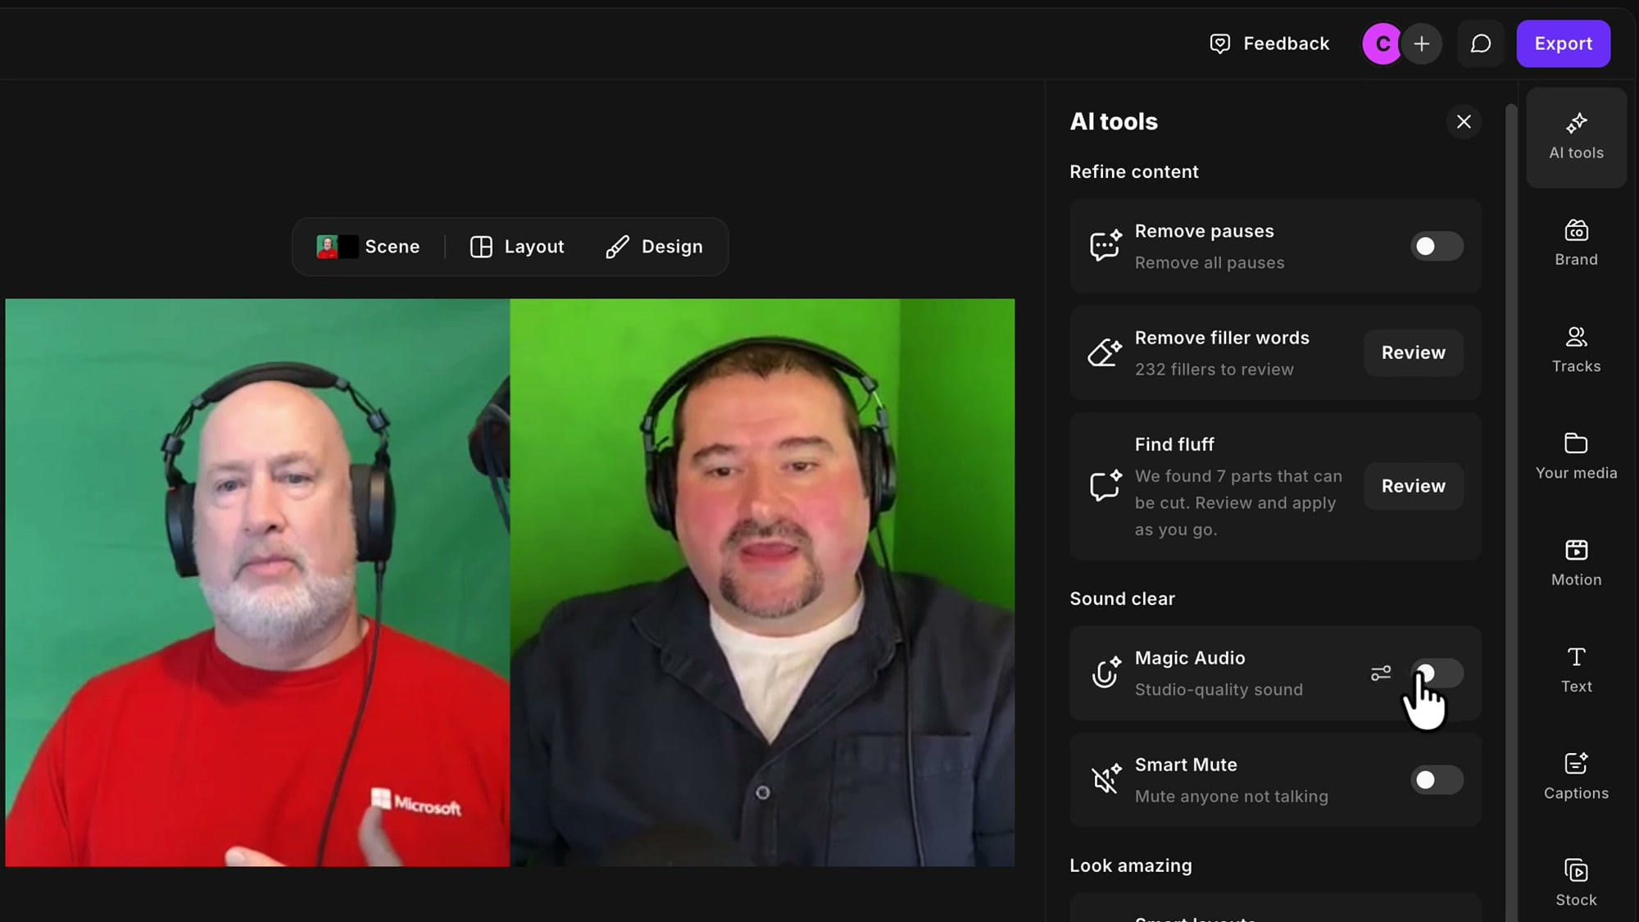1639x922 pixels.
Task: Toggle the Remove pauses switch
Action: 1437,246
